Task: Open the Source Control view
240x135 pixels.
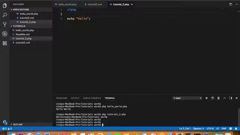Action: click(x=5, y=24)
